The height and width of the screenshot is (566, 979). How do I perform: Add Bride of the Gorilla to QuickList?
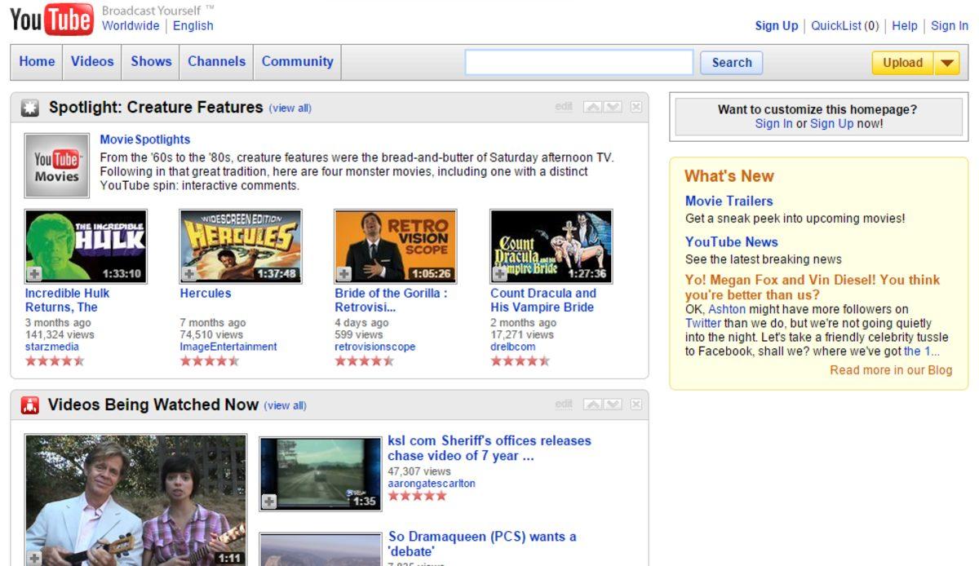pos(344,274)
